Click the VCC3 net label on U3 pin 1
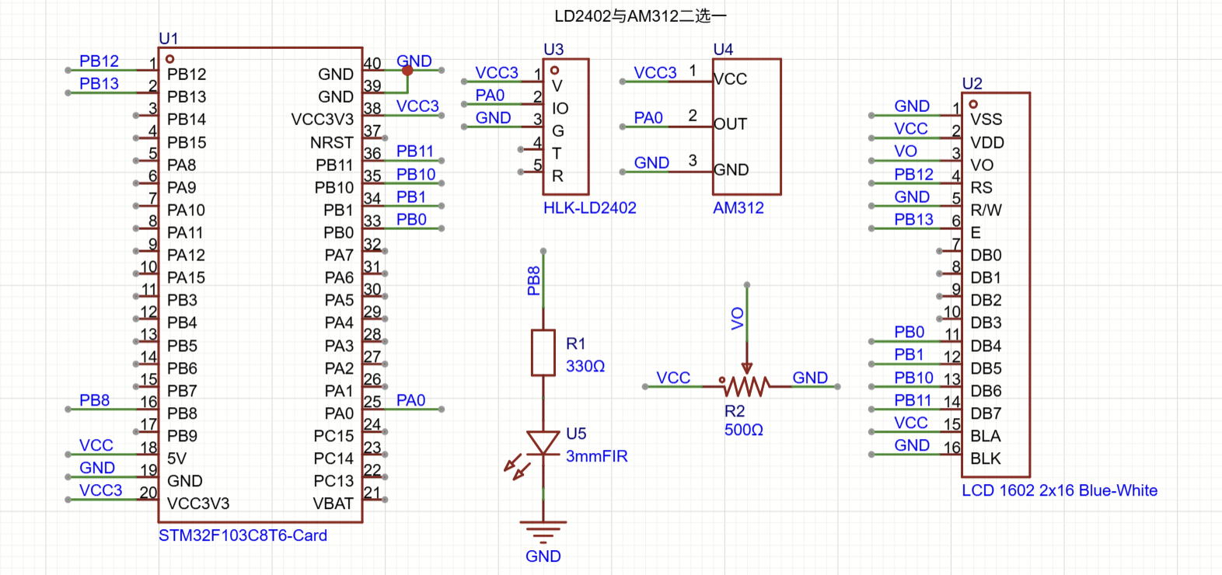1222x575 pixels. (497, 72)
